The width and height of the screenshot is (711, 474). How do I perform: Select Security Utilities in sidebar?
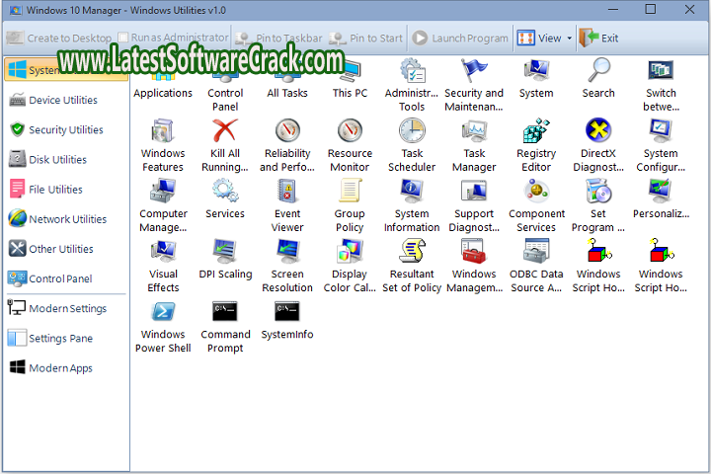(65, 129)
